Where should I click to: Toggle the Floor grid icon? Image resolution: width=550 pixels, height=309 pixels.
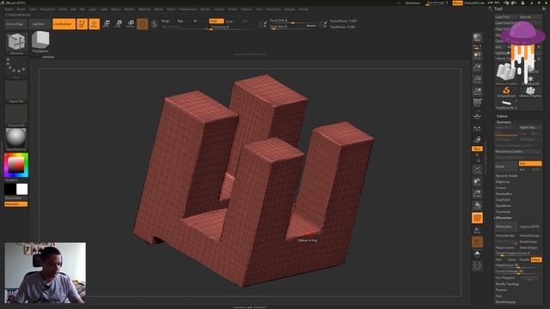(x=477, y=115)
